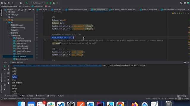Open the Version Control tool window
The width and height of the screenshot is (190, 106).
point(11,96)
